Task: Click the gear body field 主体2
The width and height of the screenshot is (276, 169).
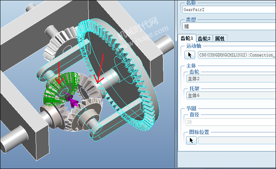Action: point(231,79)
